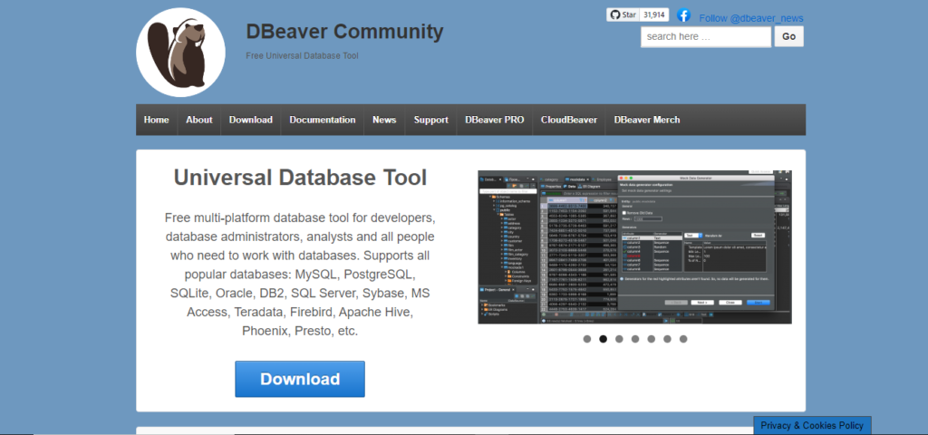Image resolution: width=928 pixels, height=435 pixels.
Task: Open the News menu item
Action: [x=384, y=120]
